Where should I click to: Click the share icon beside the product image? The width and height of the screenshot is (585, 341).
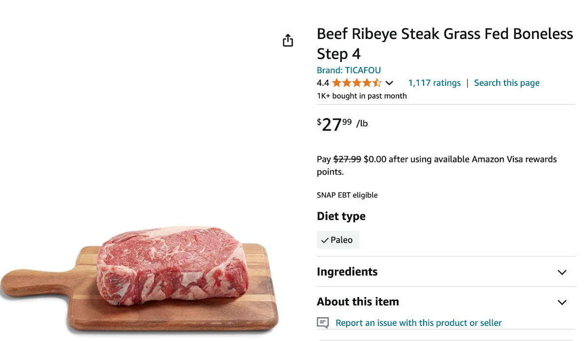[x=288, y=40]
